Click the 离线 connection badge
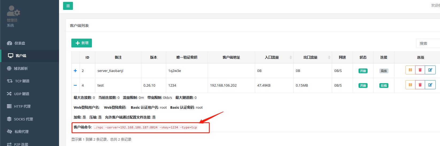440x146 pixels. pos(384,71)
